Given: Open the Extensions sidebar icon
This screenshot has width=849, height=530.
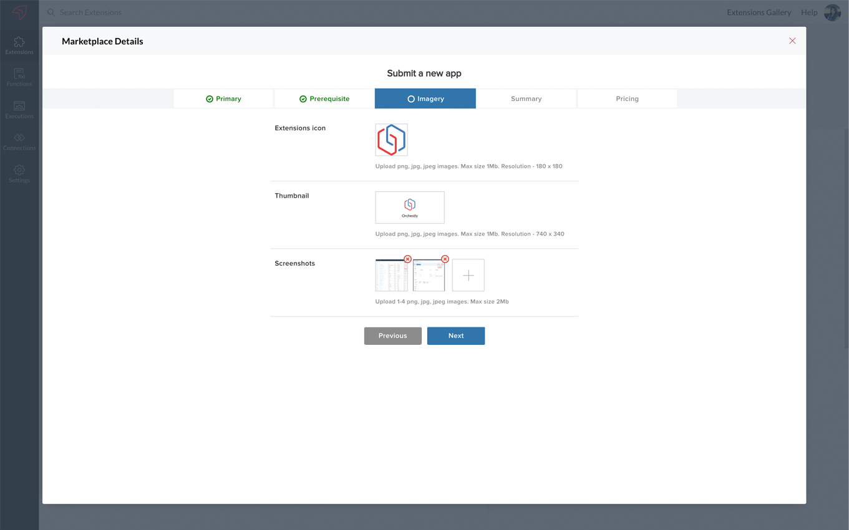Looking at the screenshot, I should pyautogui.click(x=19, y=46).
